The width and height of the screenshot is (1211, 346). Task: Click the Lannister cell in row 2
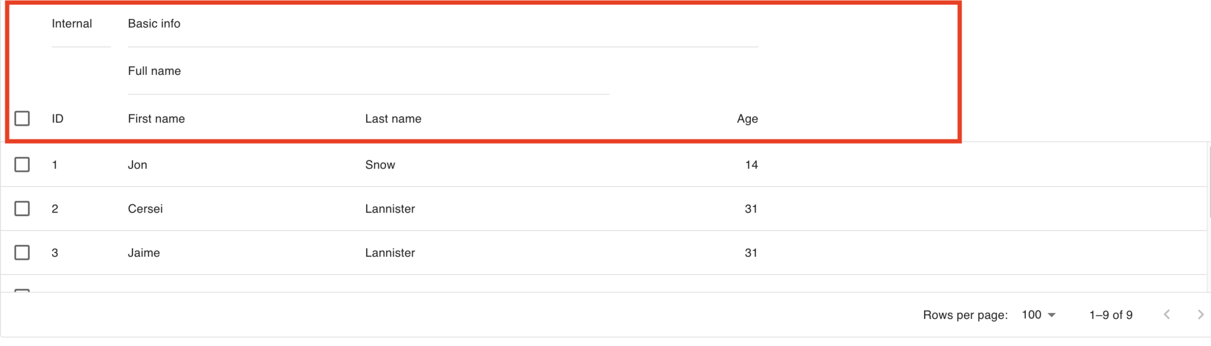389,208
